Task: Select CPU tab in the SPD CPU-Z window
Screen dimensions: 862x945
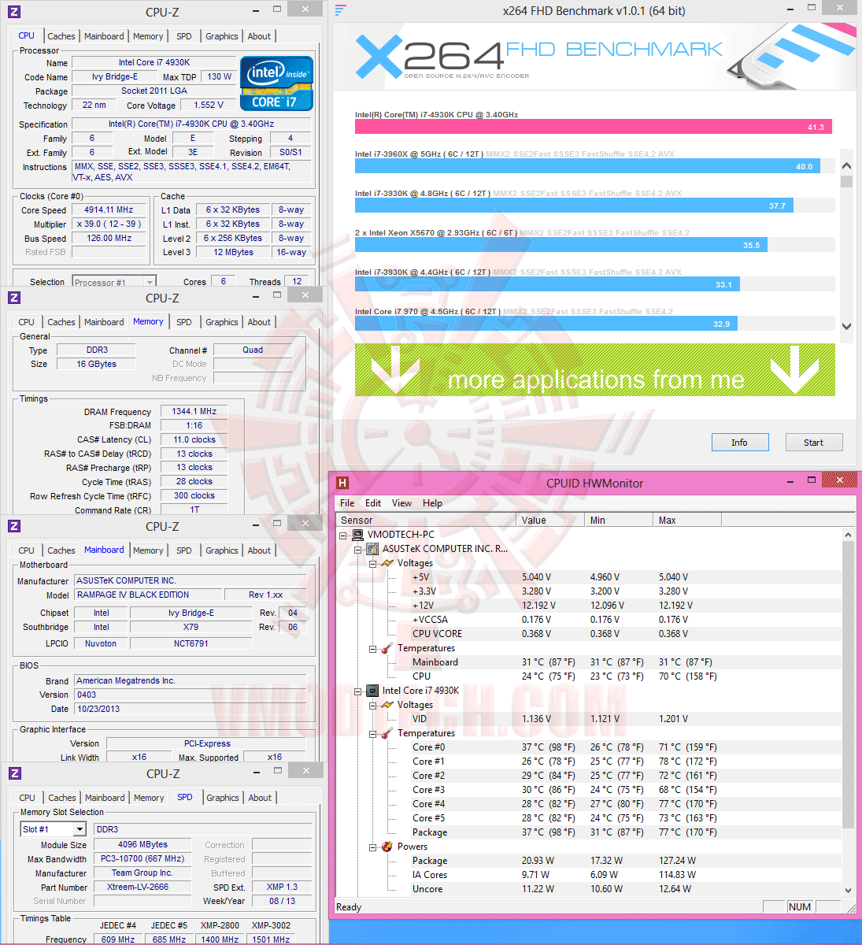Action: tap(27, 798)
